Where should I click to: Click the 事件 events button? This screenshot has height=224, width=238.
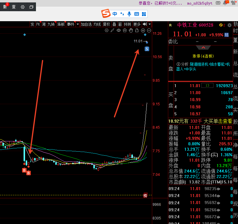point(71,24)
